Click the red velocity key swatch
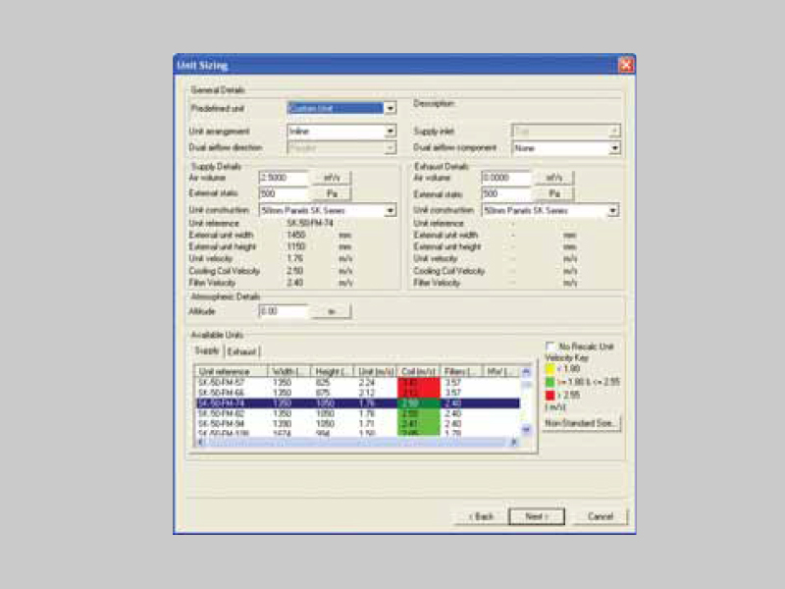This screenshot has height=589, width=785. coord(549,395)
